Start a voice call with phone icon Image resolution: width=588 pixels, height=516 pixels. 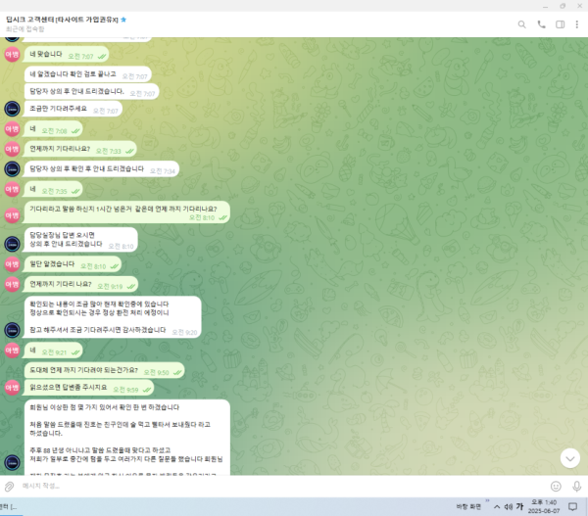click(541, 24)
